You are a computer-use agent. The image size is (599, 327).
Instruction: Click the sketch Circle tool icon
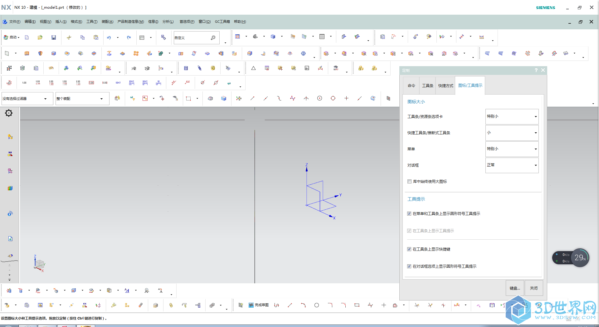[x=317, y=305]
